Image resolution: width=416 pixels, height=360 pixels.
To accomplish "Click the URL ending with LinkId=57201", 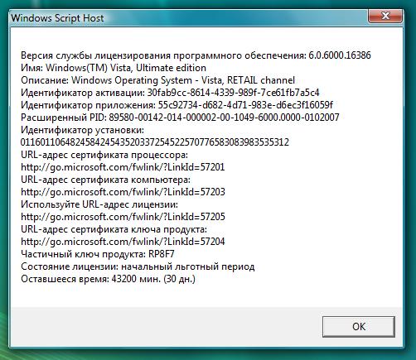I will pyautogui.click(x=123, y=167).
